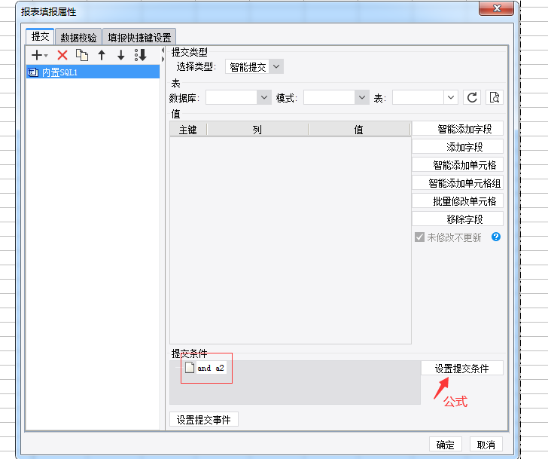Select the 内置SQL1 list item
The height and width of the screenshot is (459, 548).
tap(93, 72)
